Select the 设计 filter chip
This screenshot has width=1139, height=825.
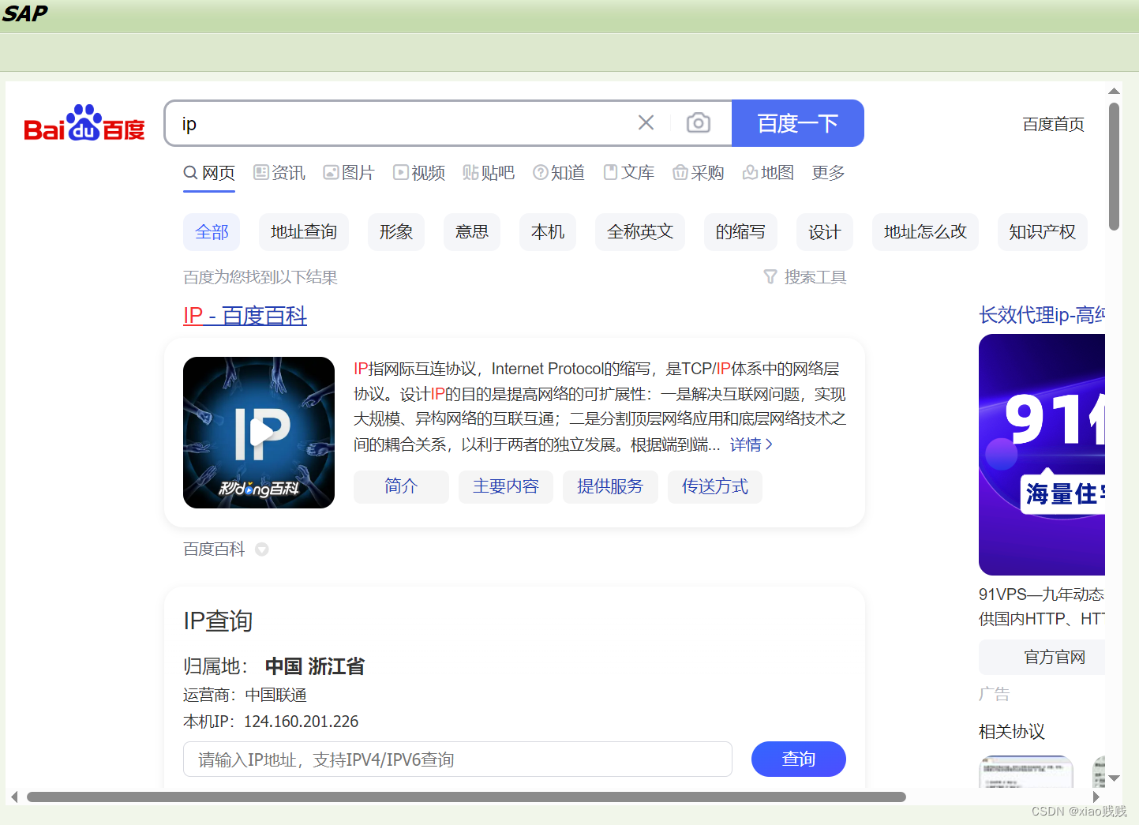[825, 232]
